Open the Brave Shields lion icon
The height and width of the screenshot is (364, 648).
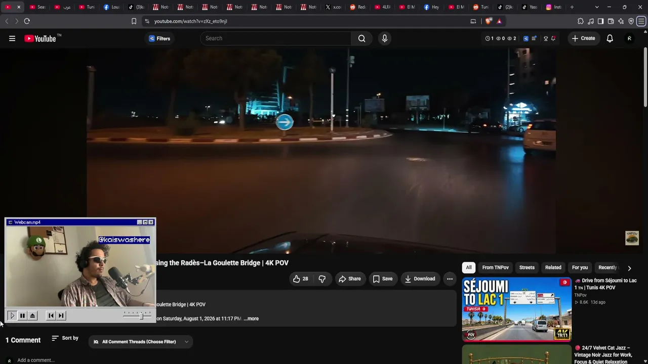point(489,21)
